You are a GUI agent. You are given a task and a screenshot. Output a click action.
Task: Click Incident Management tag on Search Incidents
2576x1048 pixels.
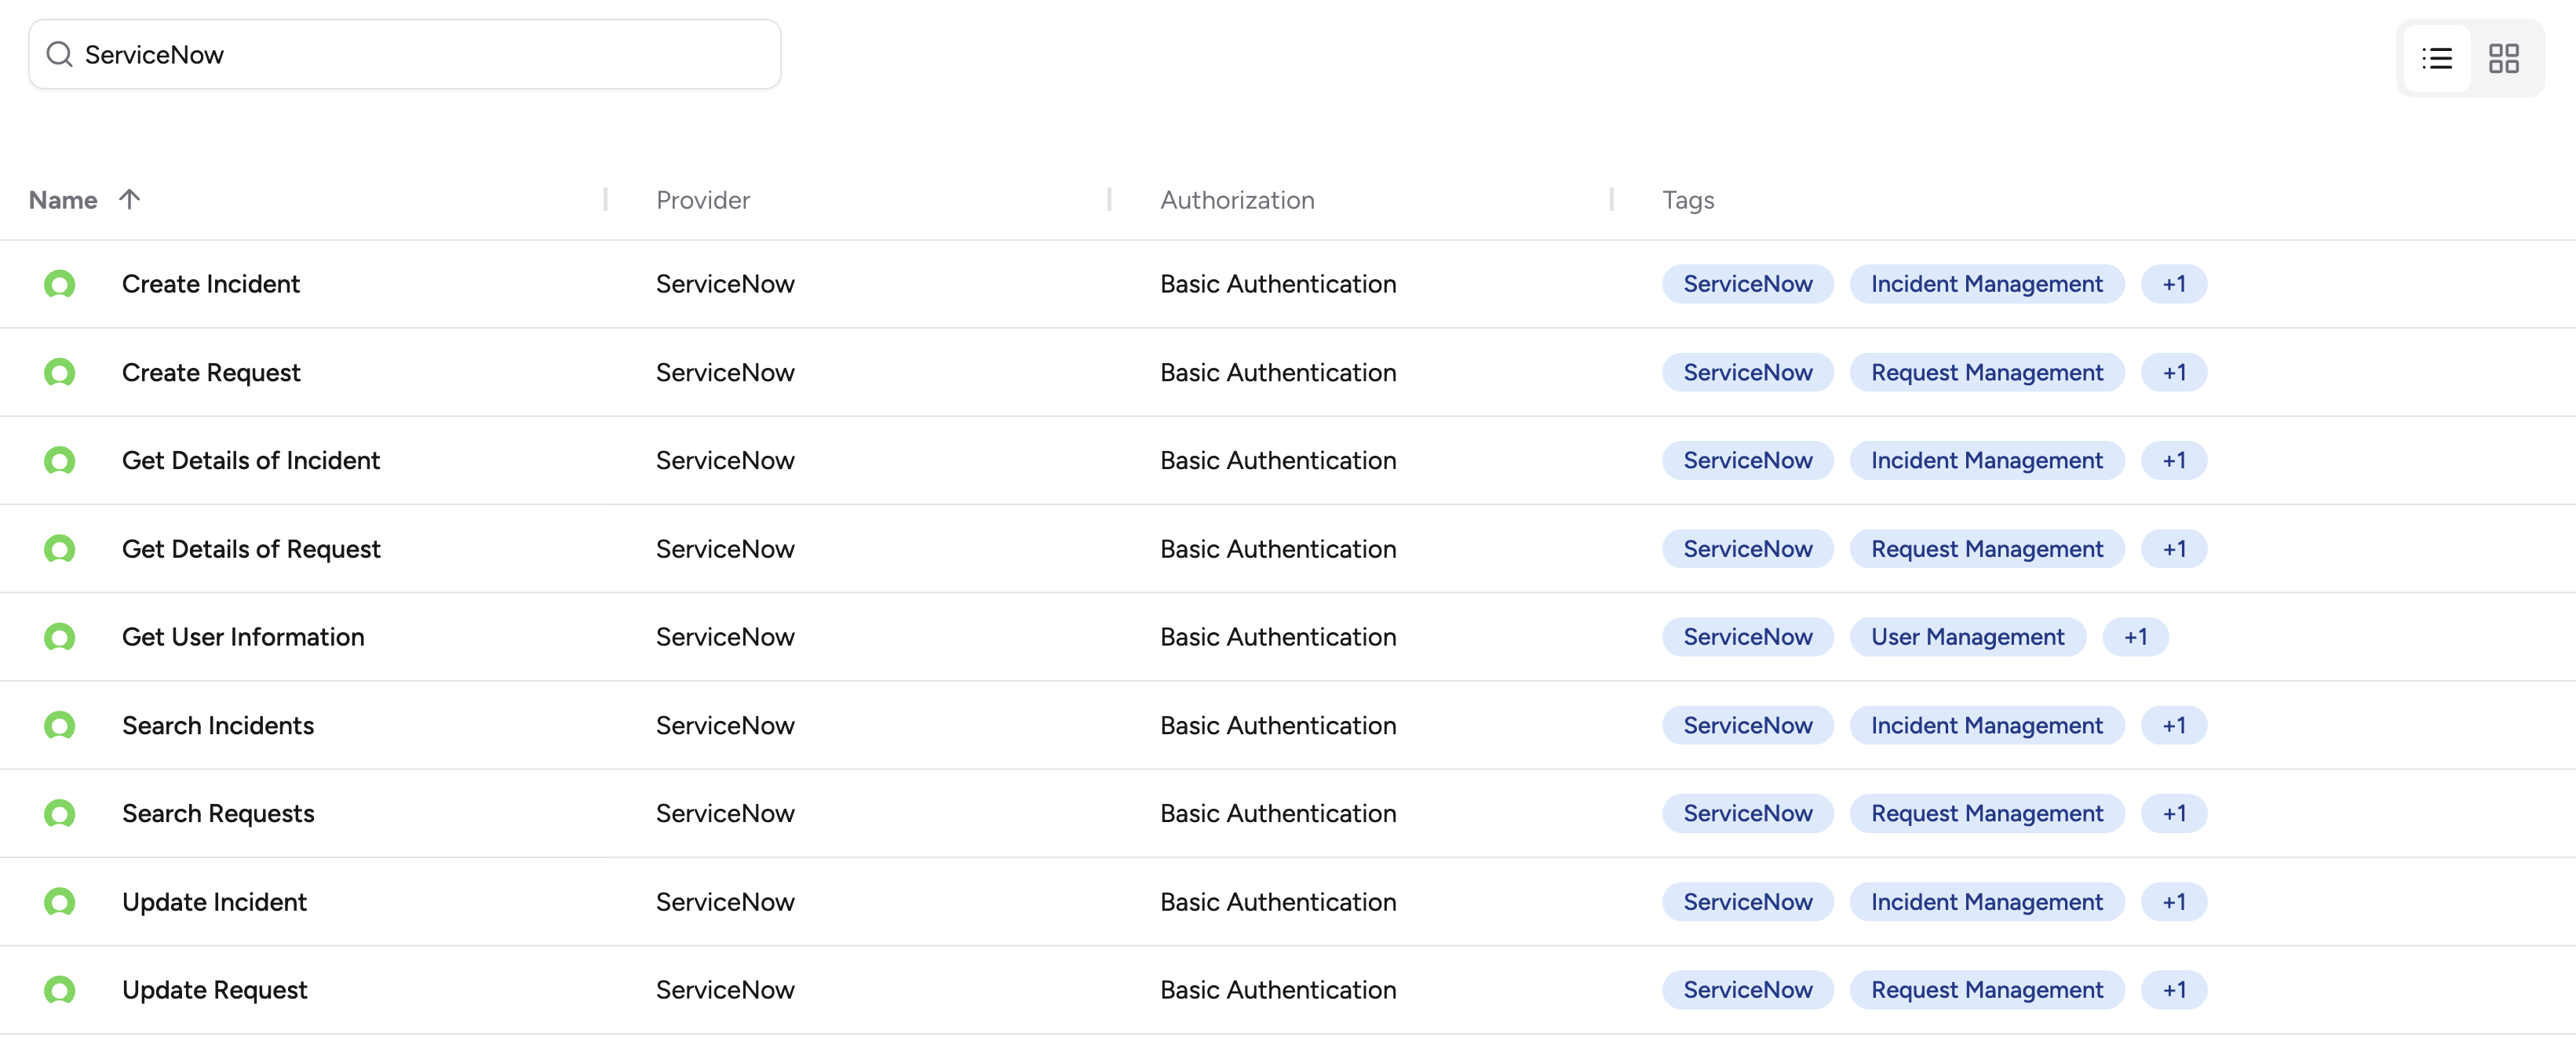pyautogui.click(x=1986, y=726)
